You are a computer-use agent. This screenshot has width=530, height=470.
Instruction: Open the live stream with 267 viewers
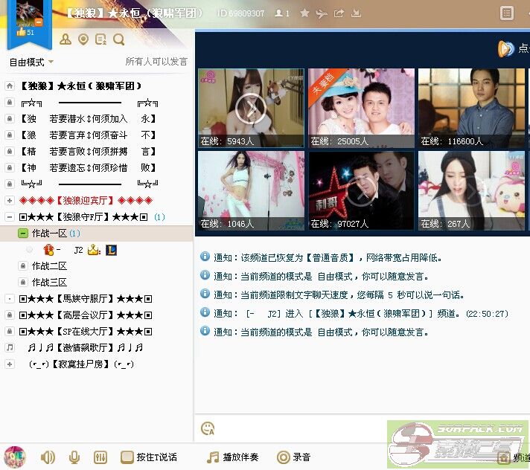click(x=471, y=191)
